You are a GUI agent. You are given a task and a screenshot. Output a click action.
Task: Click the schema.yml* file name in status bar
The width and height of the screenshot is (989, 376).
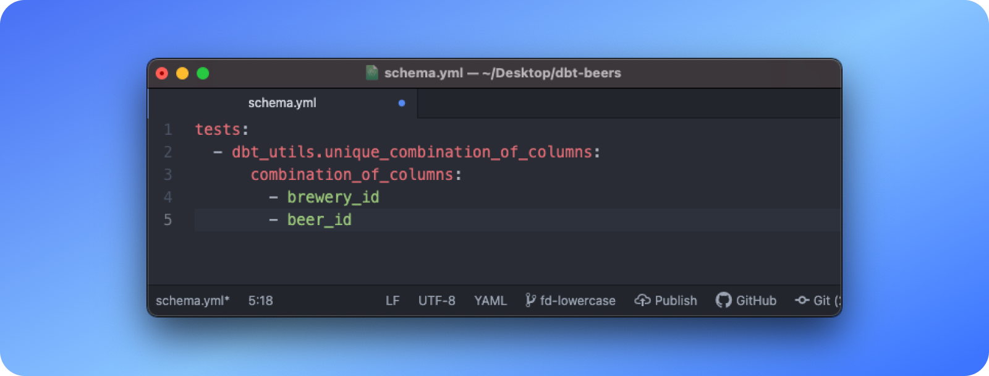point(192,301)
